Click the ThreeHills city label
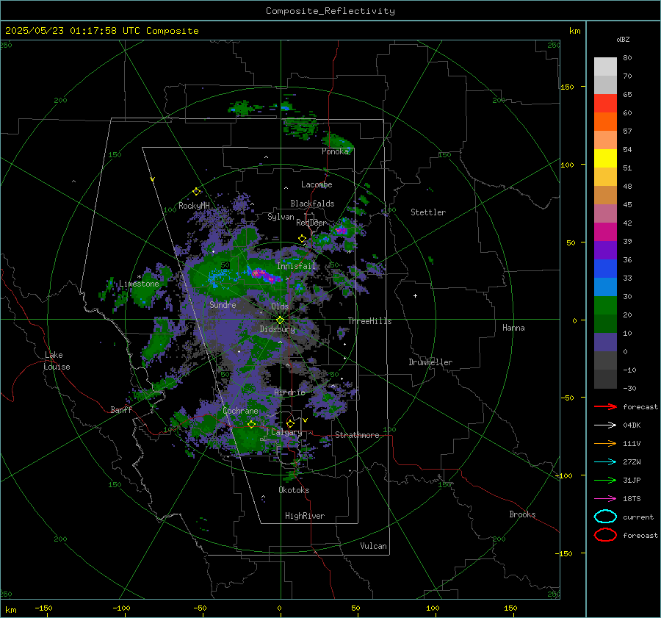Viewport: 661px width, 618px height. click(369, 321)
